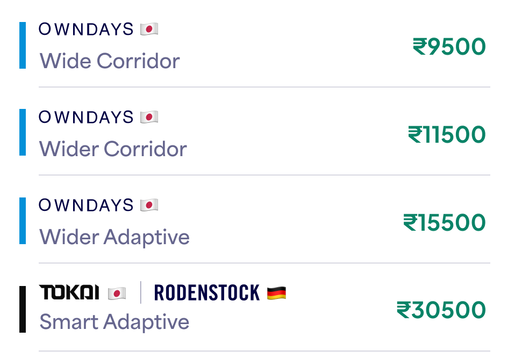
Task: Click the OWNDAYS logo above Wider Corridor
Action: point(86,117)
